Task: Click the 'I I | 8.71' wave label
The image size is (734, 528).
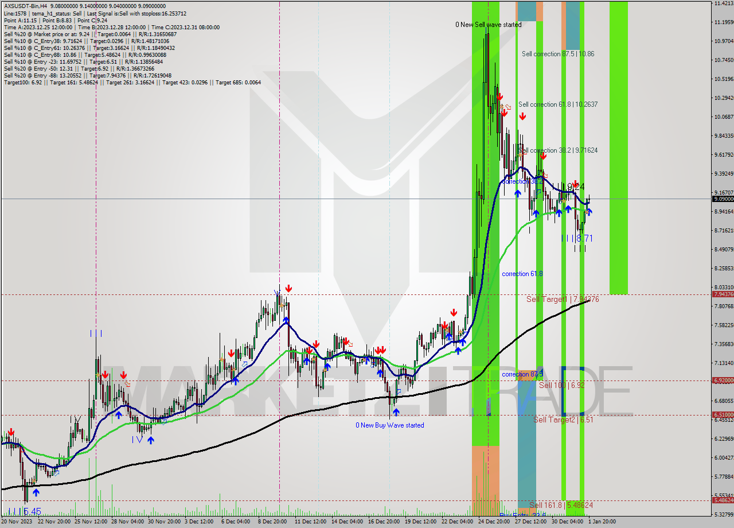Action: coord(577,238)
